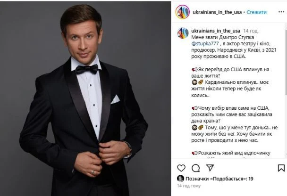The width and height of the screenshot is (287, 196).
Task: Click the caption author avatar
Action: 183,33
